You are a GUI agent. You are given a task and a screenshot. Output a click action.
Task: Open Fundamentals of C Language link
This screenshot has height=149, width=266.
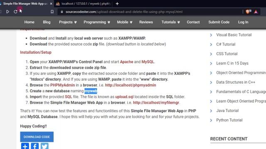point(241,92)
